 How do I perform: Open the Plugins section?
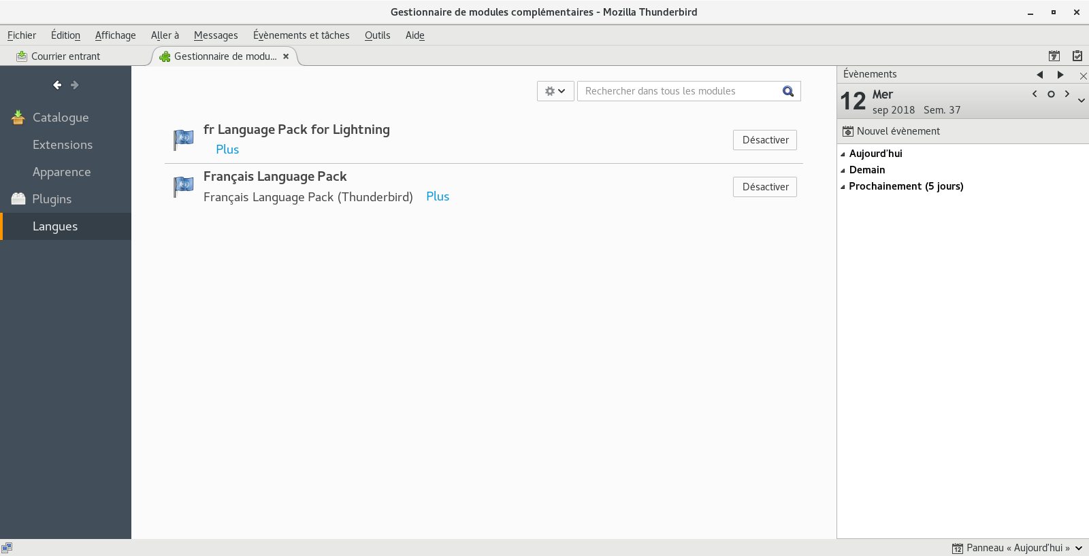65,199
